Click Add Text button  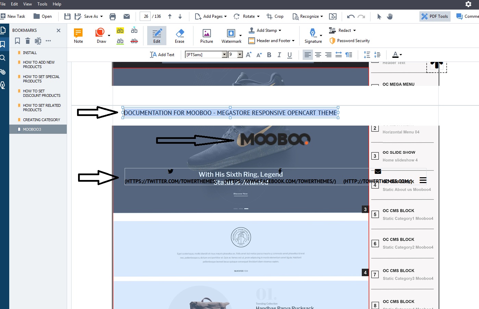click(x=162, y=55)
